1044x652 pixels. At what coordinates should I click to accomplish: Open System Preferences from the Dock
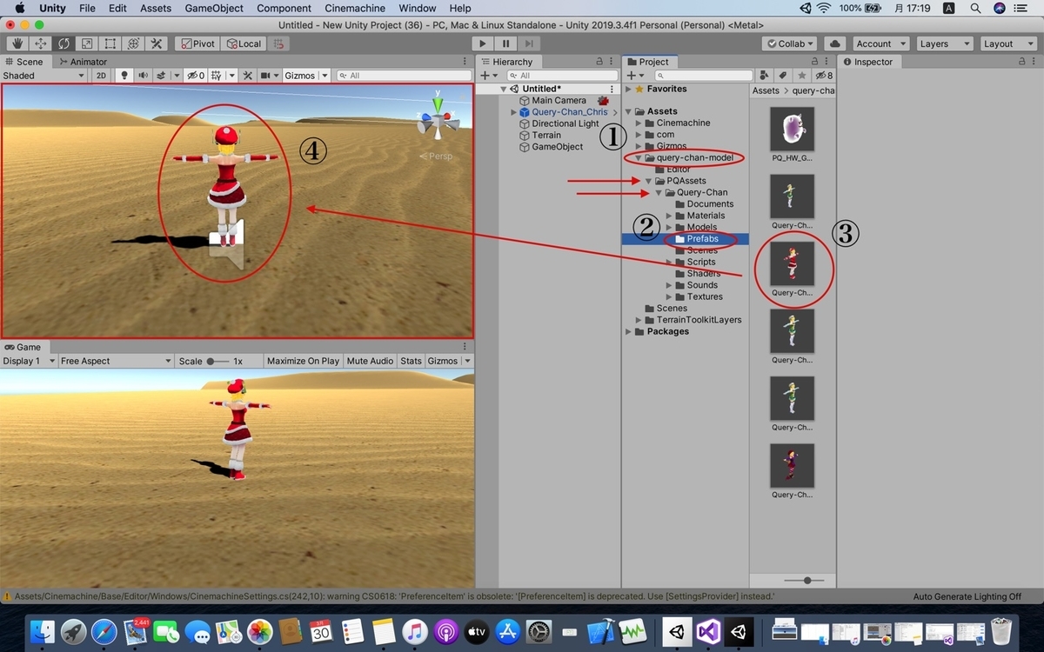pyautogui.click(x=539, y=631)
